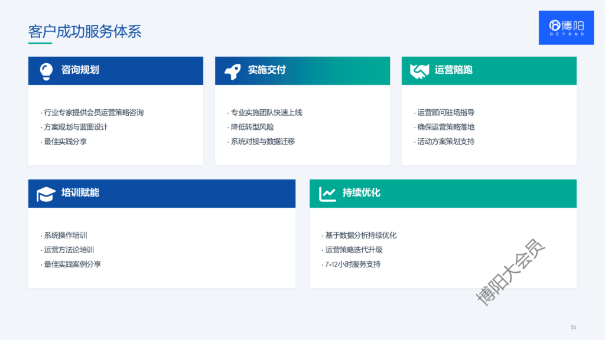Select the 运营陪跑 card header text
This screenshot has width=605, height=340.
454,70
